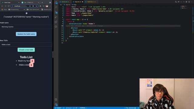Click the App symbol breadcrumb
The height and width of the screenshot is (109, 194).
74,5
